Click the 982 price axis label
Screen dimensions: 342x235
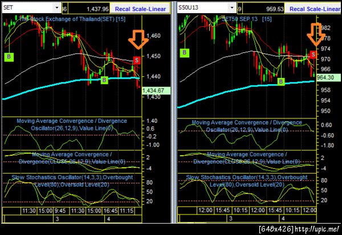[326, 28]
